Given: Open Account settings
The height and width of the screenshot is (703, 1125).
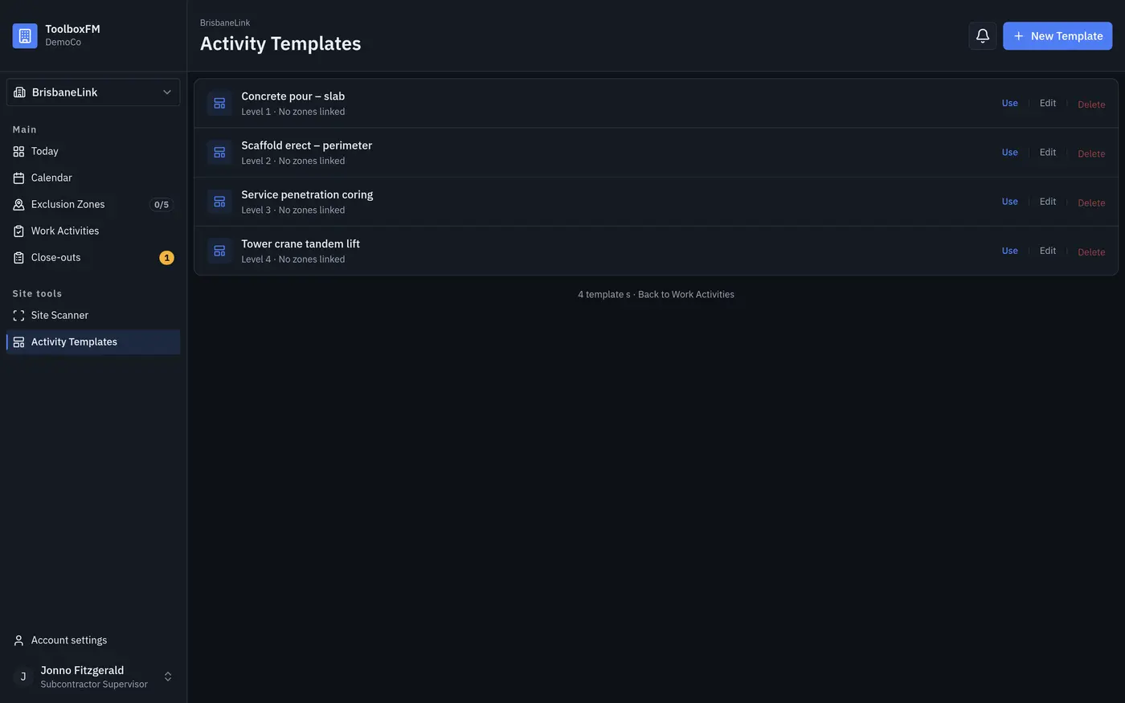Looking at the screenshot, I should (x=93, y=640).
